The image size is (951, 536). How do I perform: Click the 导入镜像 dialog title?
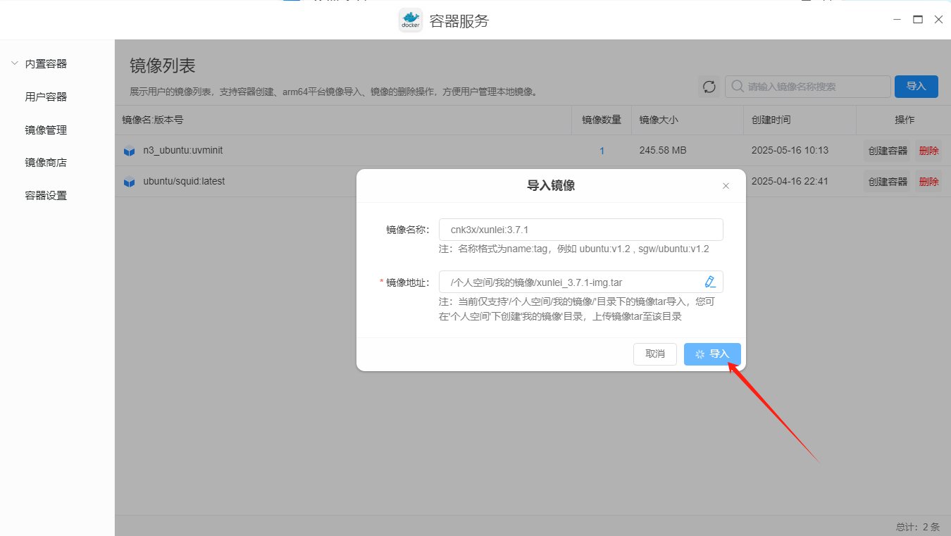pyautogui.click(x=551, y=186)
